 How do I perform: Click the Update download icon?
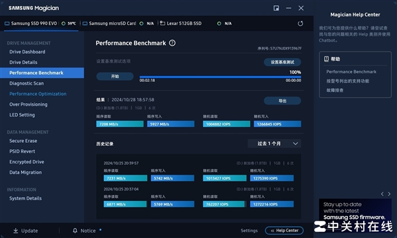[x=16, y=231]
